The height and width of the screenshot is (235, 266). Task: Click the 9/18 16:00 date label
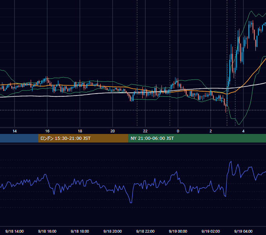[47, 231]
